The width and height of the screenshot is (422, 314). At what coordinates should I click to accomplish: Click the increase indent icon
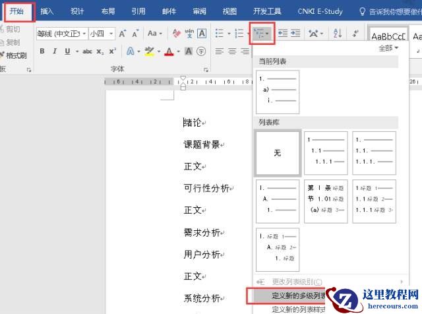pyautogui.click(x=295, y=34)
